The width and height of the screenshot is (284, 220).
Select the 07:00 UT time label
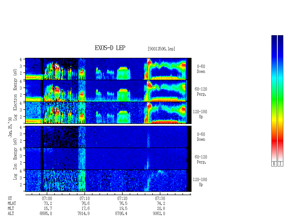coord(47,198)
